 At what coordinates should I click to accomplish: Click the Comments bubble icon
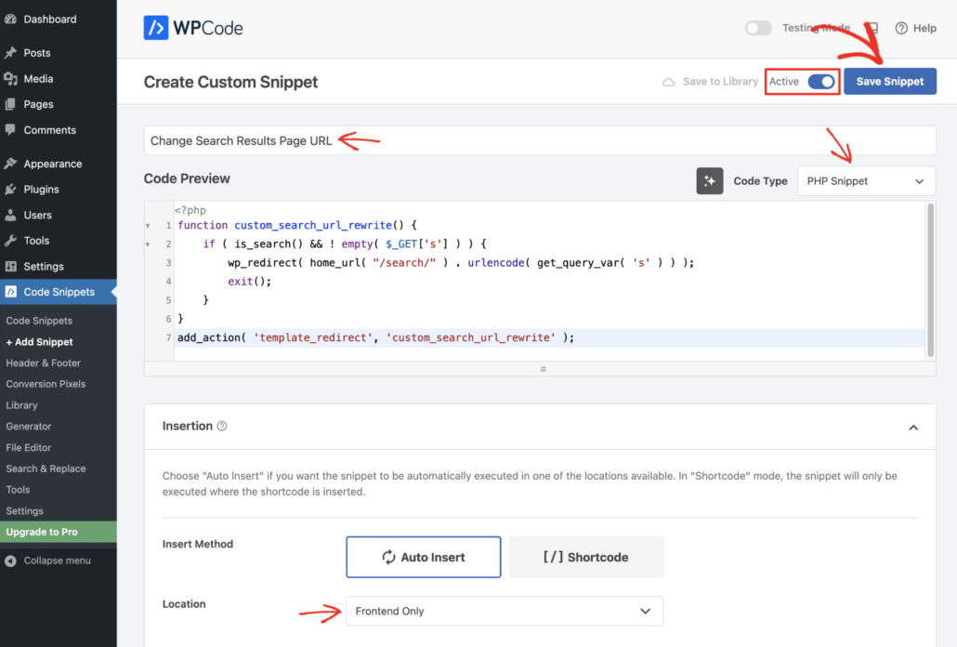click(10, 130)
